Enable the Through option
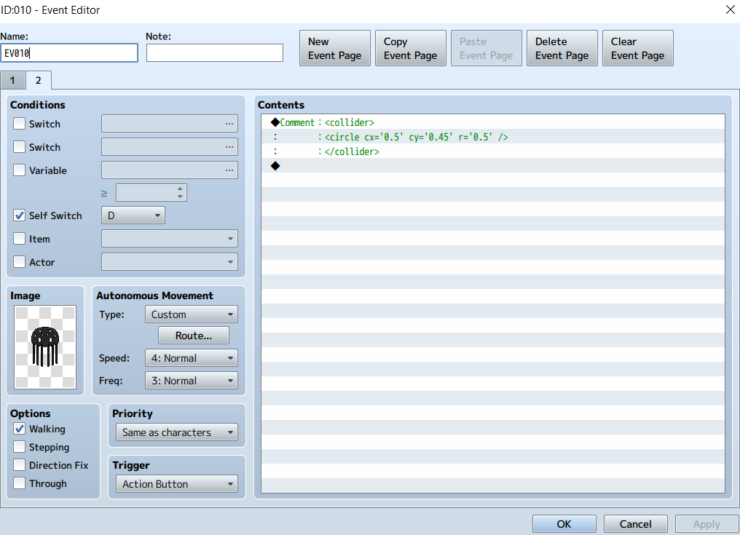This screenshot has width=740, height=535. (x=20, y=483)
